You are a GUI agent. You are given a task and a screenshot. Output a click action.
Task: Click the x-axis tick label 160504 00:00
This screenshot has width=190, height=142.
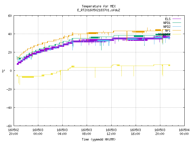[184, 132]
